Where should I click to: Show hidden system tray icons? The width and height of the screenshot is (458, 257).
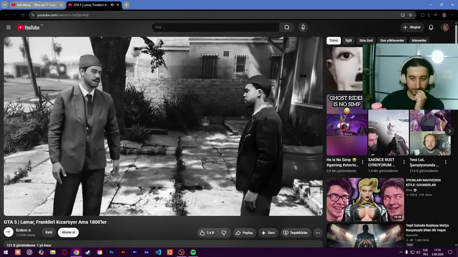point(401,252)
